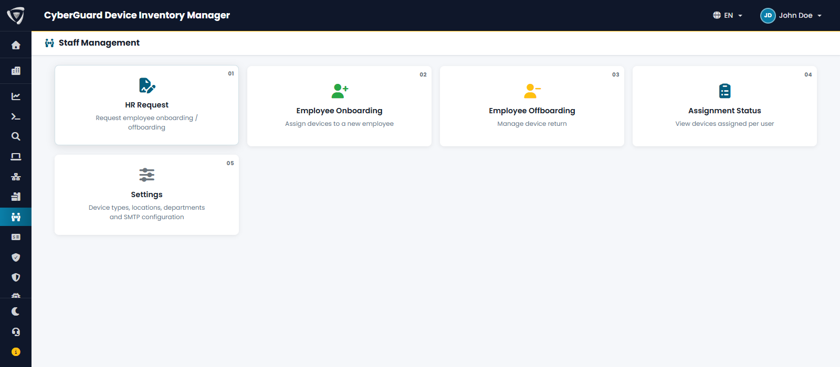Open the Assignment Status card

coord(724,106)
